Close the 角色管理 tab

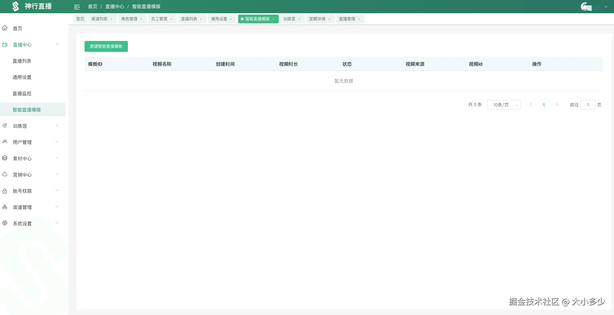(x=141, y=19)
